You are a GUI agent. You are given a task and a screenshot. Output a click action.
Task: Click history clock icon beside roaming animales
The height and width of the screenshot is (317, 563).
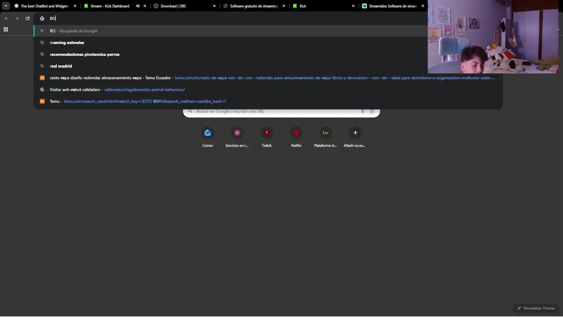coord(42,43)
